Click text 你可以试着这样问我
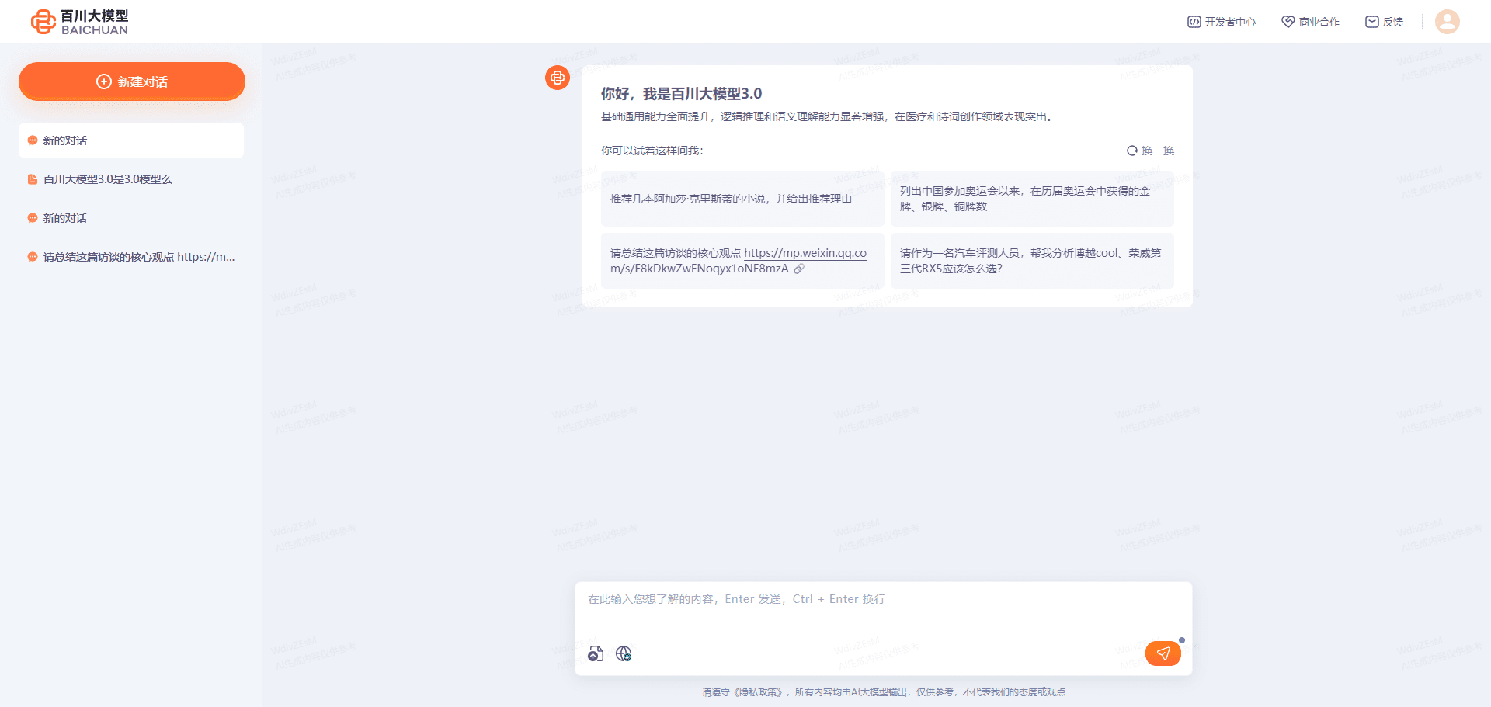This screenshot has height=707, width=1491. coord(652,151)
